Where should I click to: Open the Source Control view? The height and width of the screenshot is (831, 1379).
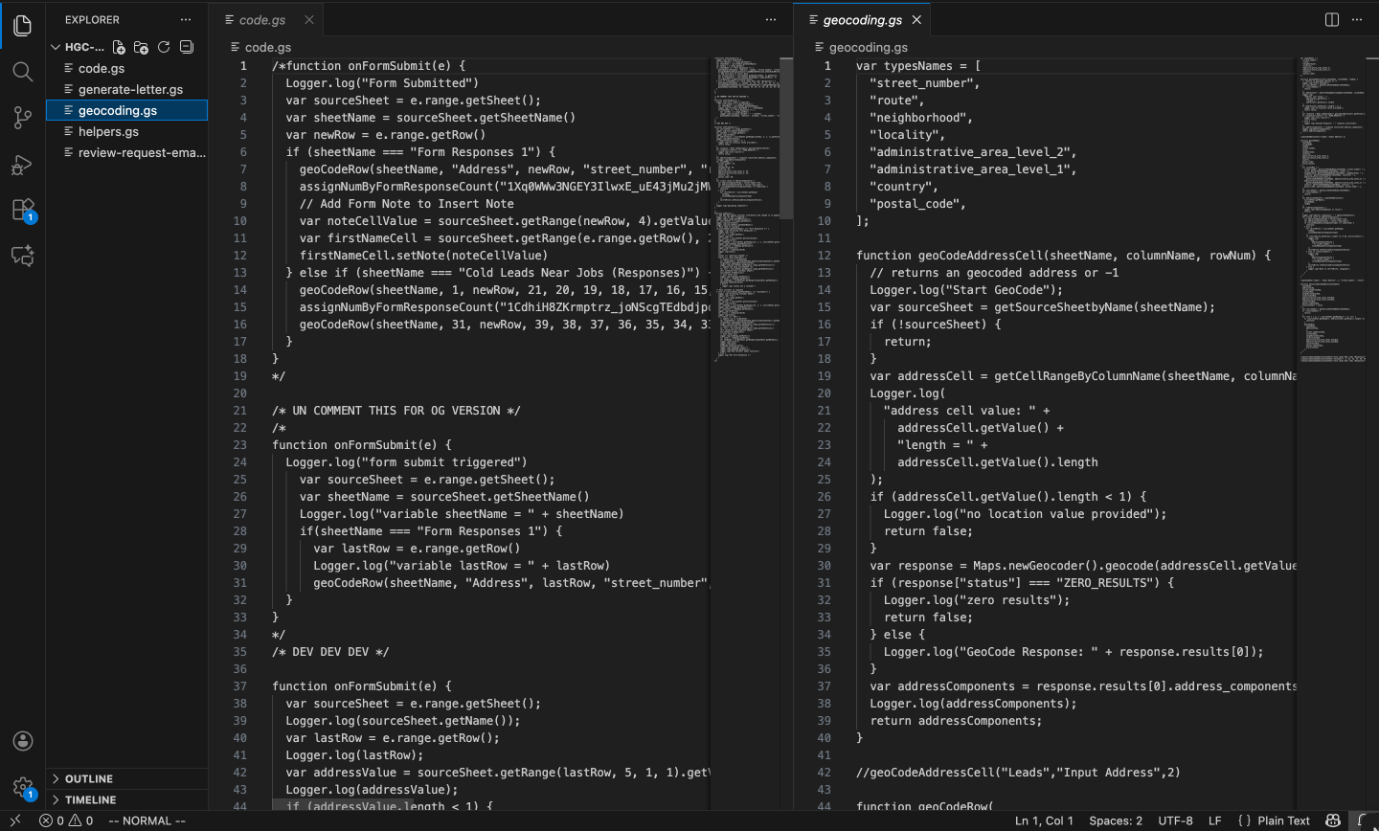pos(23,117)
